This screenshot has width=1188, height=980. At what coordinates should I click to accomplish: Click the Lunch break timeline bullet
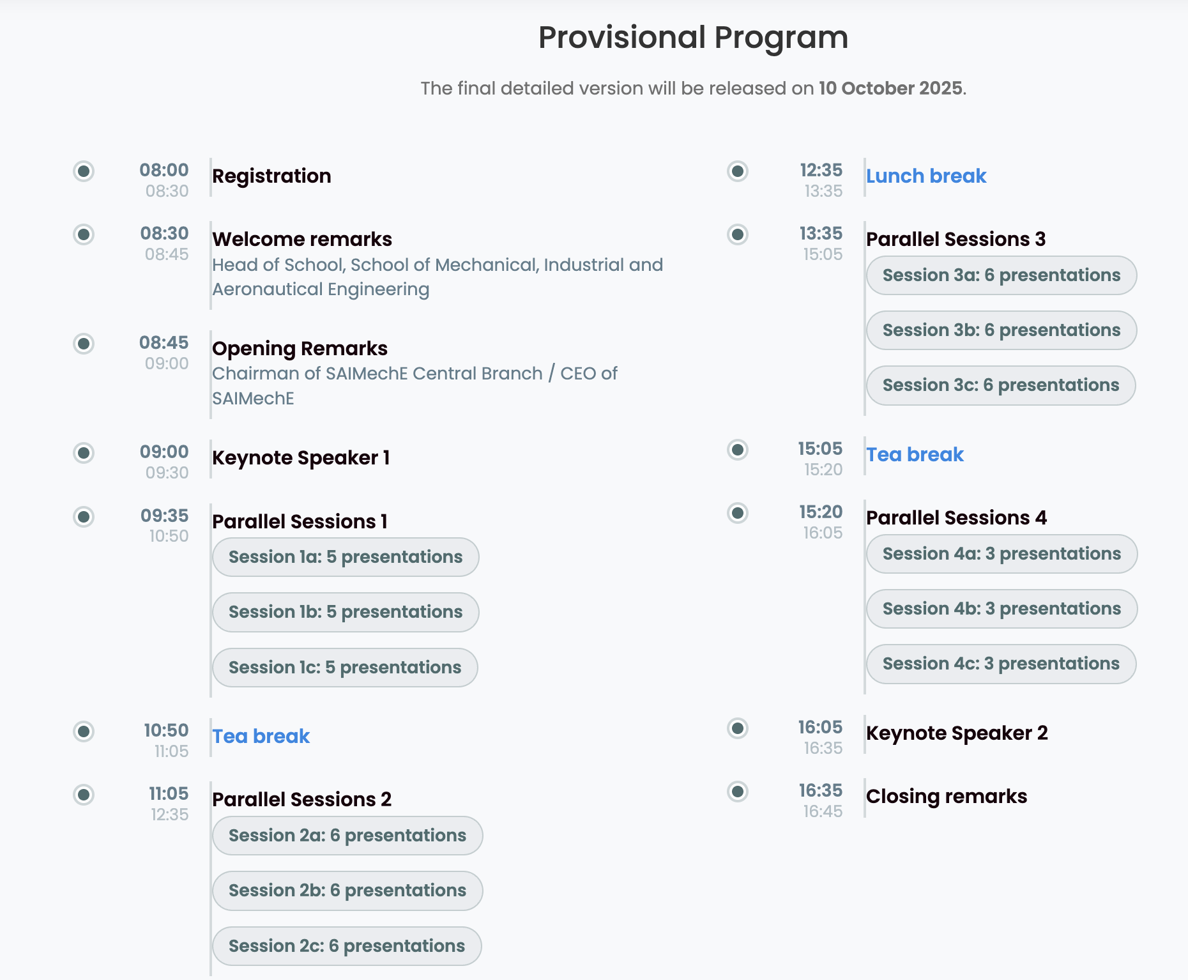point(738,171)
